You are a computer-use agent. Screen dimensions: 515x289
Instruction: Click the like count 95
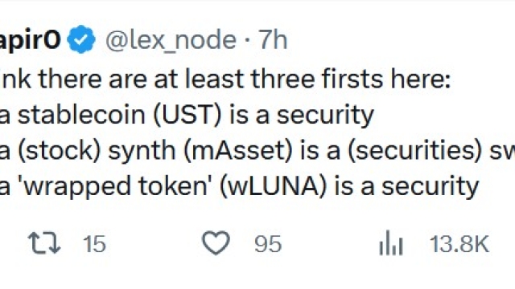point(268,244)
